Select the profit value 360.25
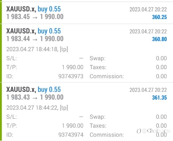Viewport: 173px width, 141px height. click(159, 17)
